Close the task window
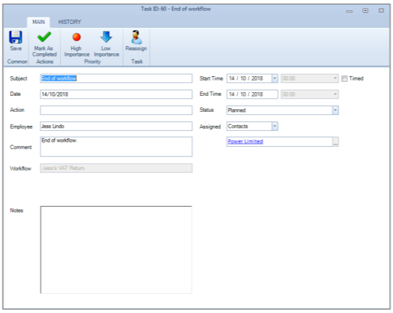Screen dimensions: 393x313 click(381, 10)
